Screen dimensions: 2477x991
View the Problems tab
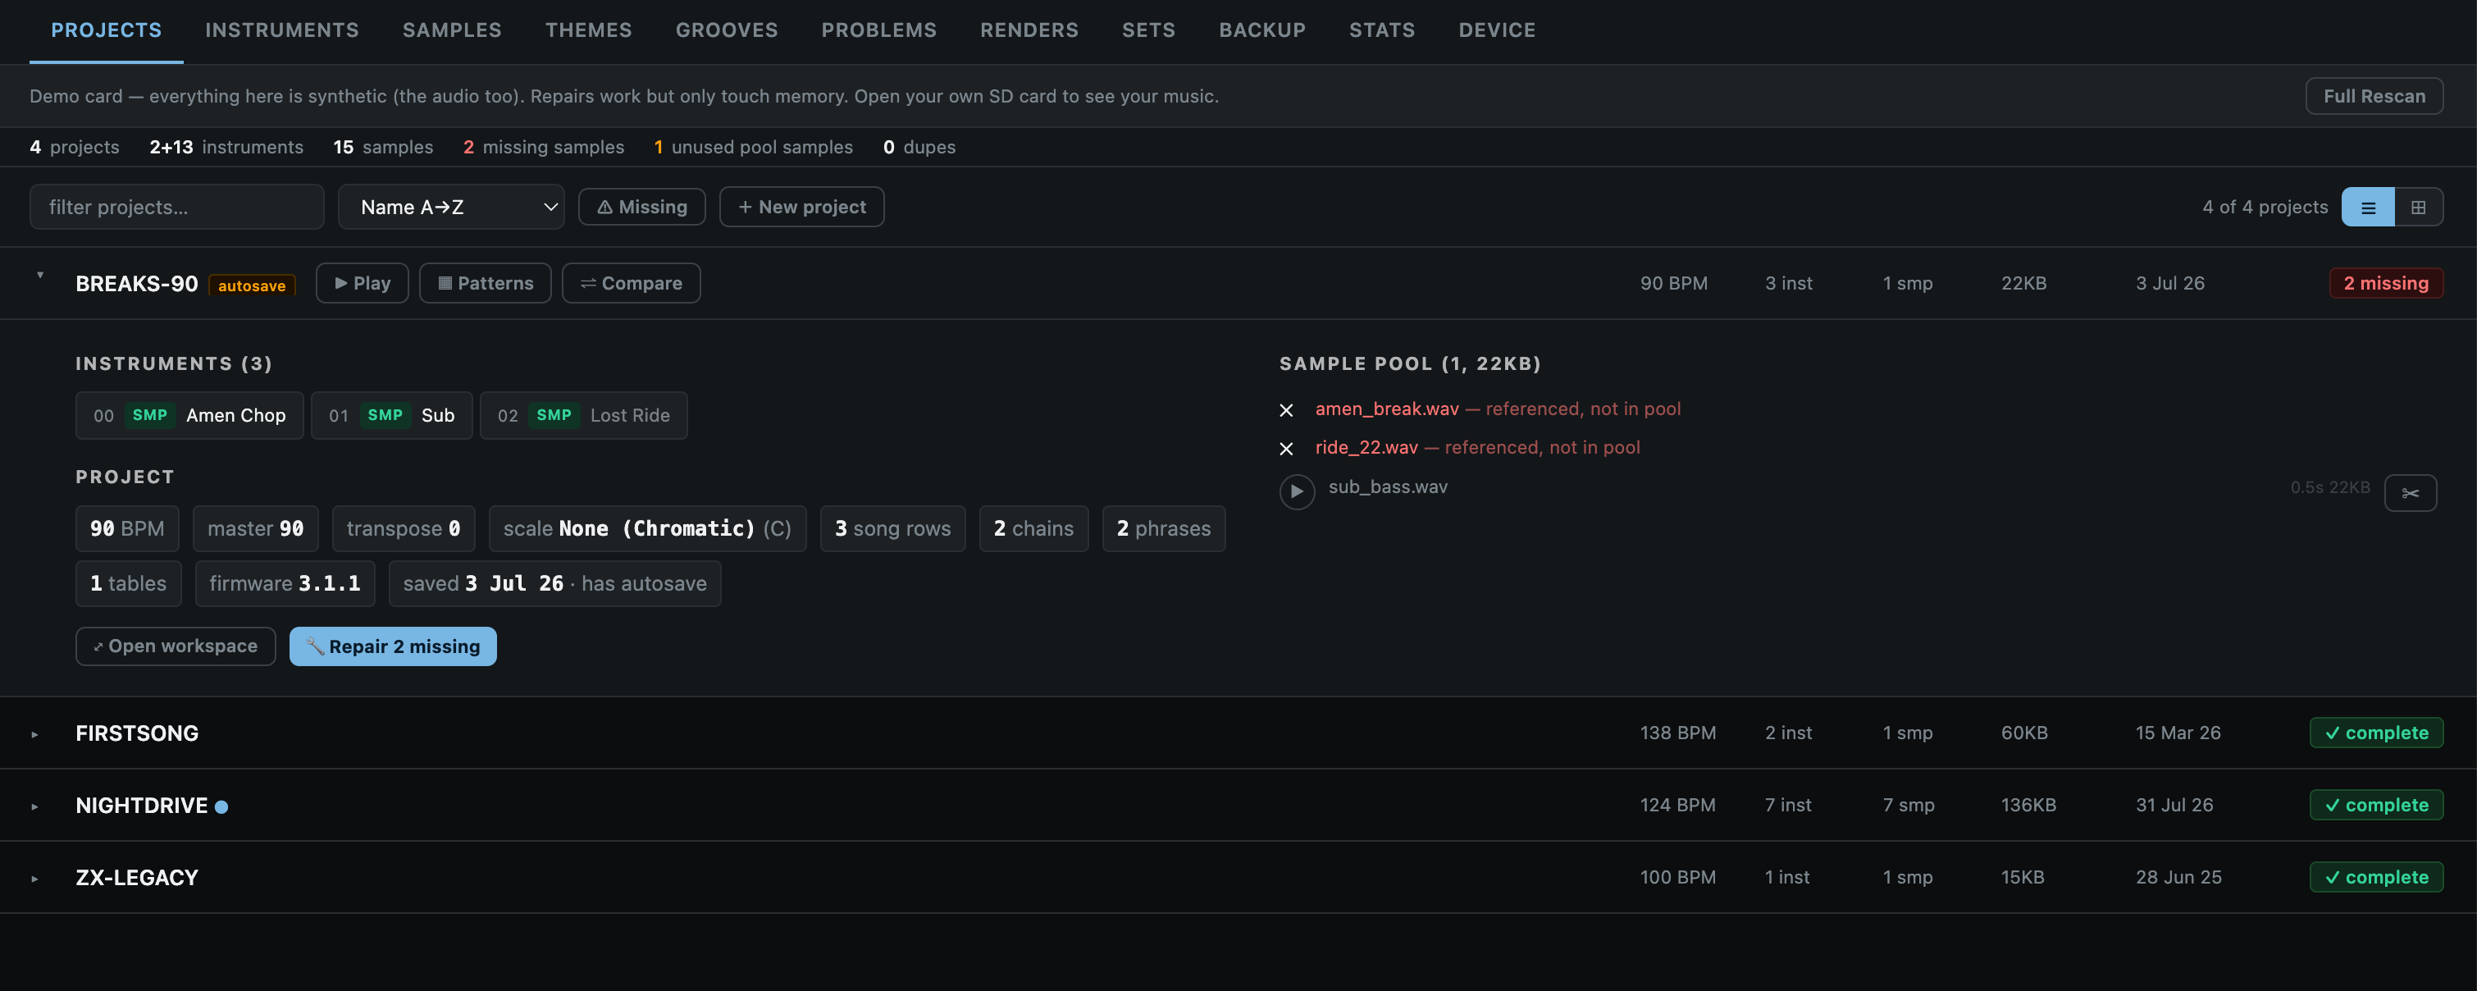click(x=879, y=30)
